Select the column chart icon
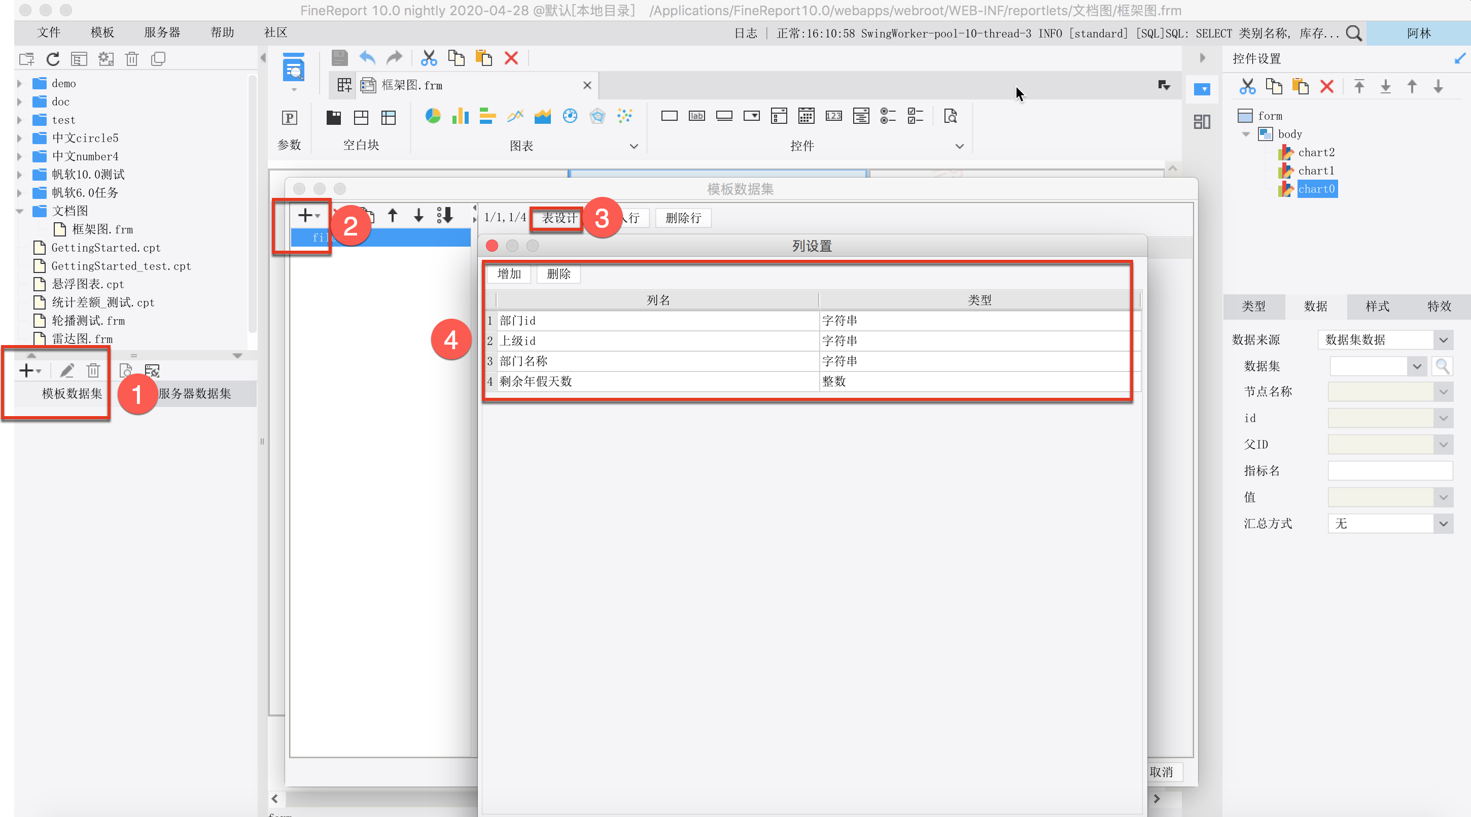 pos(460,117)
